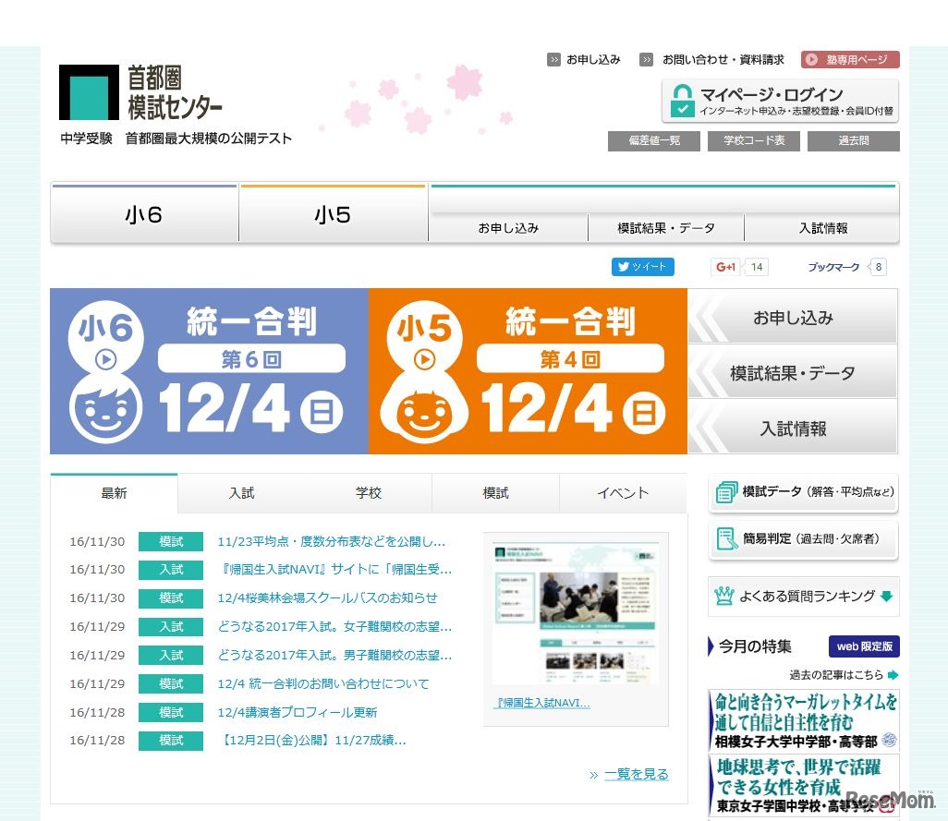Open news 12/4桜美林会場スクールバスのお知らせ
The width and height of the screenshot is (948, 821).
[x=327, y=598]
